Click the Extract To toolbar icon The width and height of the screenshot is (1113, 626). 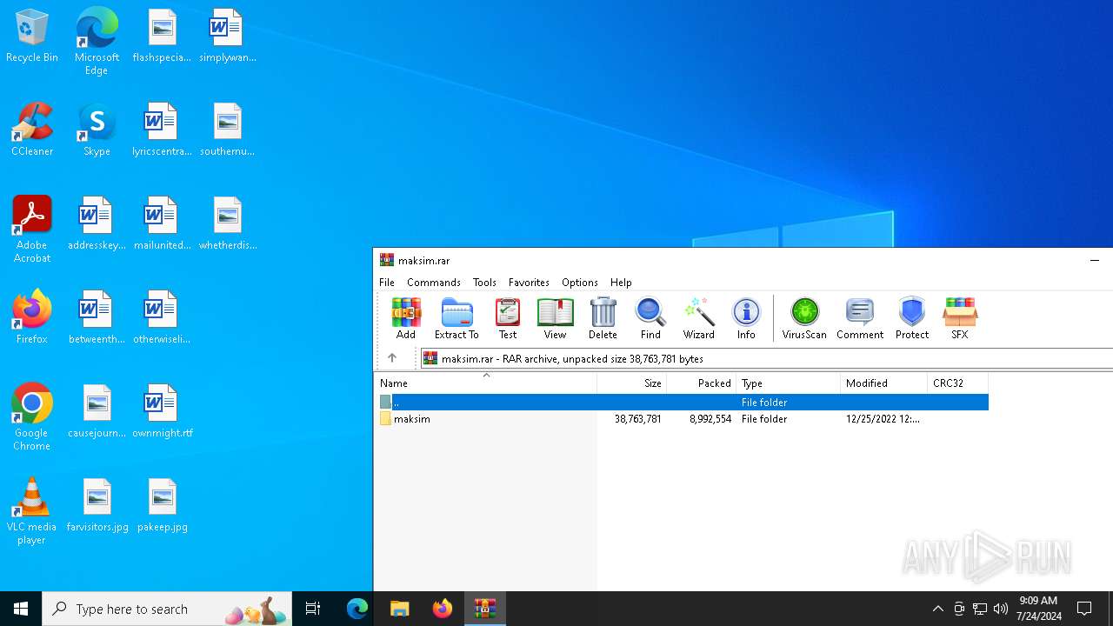457,318
